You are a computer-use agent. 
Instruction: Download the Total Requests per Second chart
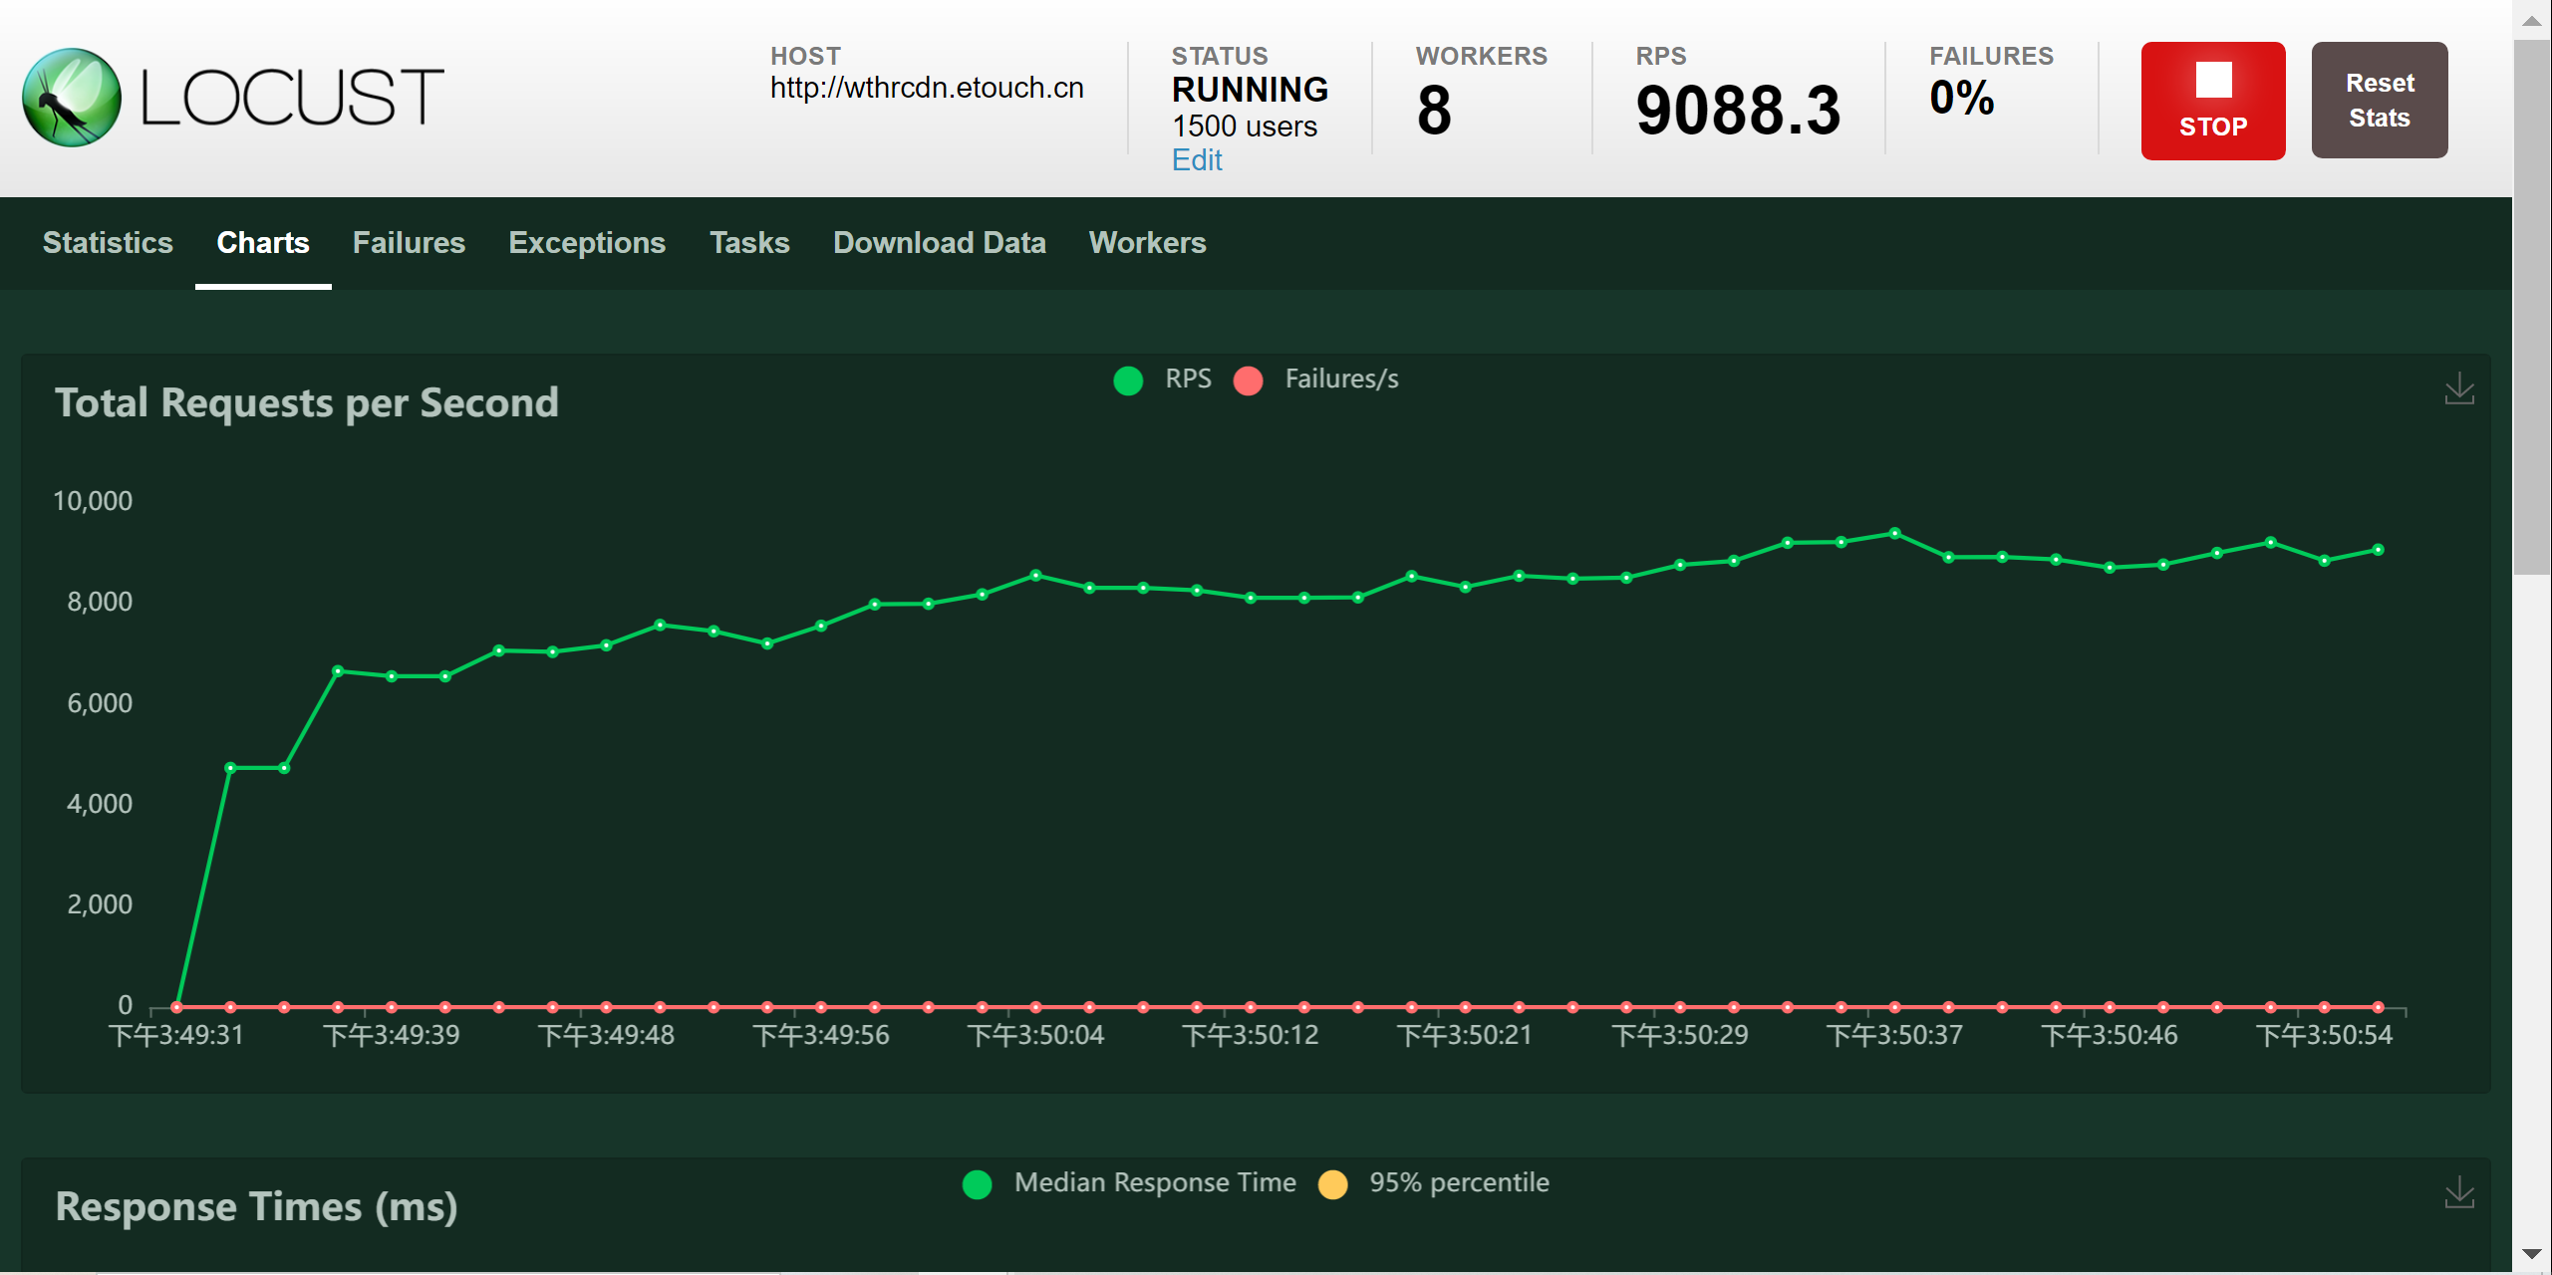2458,389
